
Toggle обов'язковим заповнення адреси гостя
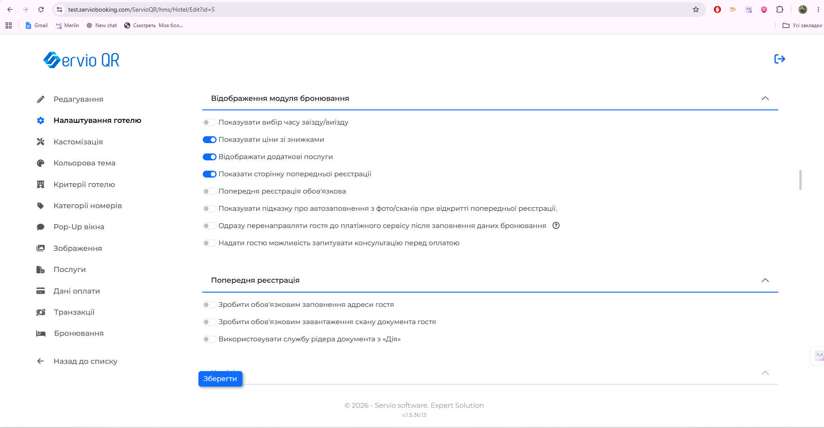(x=210, y=305)
